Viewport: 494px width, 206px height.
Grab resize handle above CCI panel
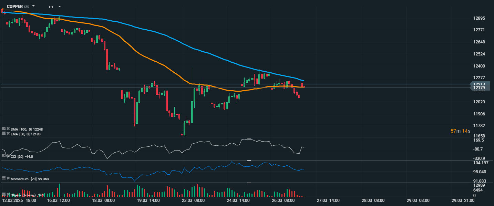(249, 138)
